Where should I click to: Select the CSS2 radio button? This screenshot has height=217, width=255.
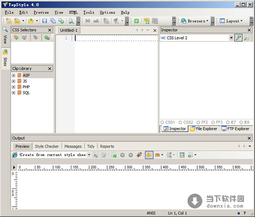coord(180,122)
